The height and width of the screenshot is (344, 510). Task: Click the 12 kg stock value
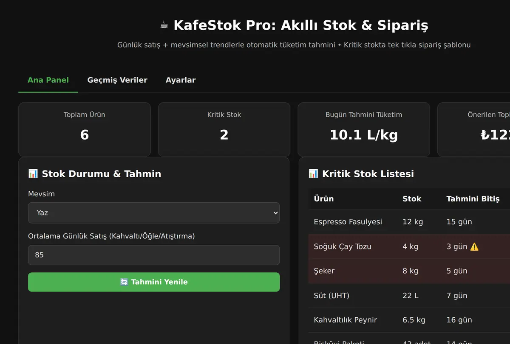[413, 222]
